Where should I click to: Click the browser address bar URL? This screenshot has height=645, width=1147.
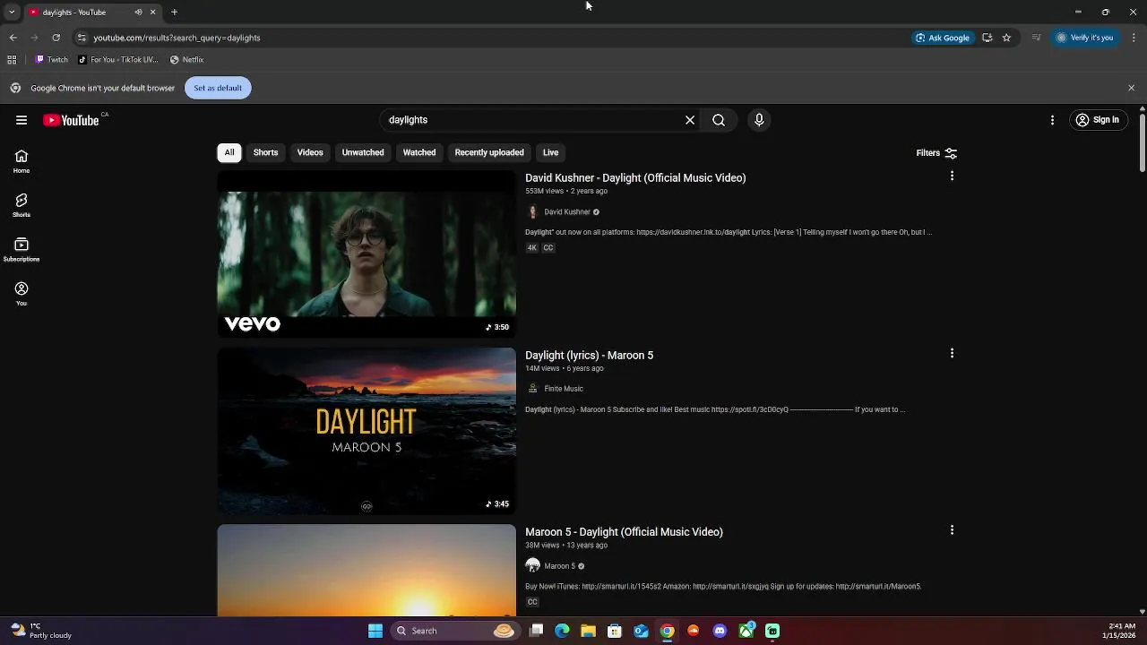177,38
